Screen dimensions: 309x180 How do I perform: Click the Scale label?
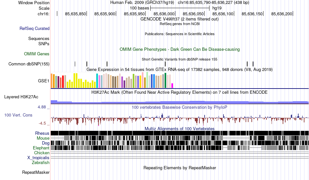coord(44,8)
